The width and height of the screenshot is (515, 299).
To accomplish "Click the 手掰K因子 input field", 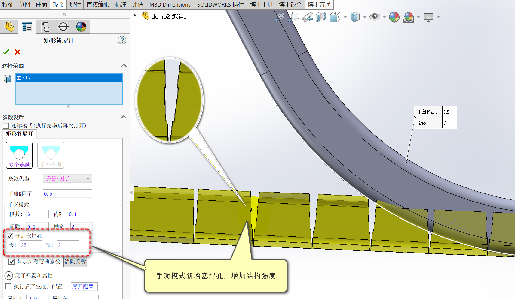I will (x=67, y=194).
